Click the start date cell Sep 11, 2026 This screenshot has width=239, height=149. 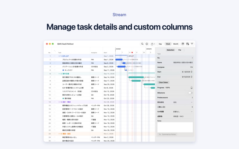(x=109, y=70)
